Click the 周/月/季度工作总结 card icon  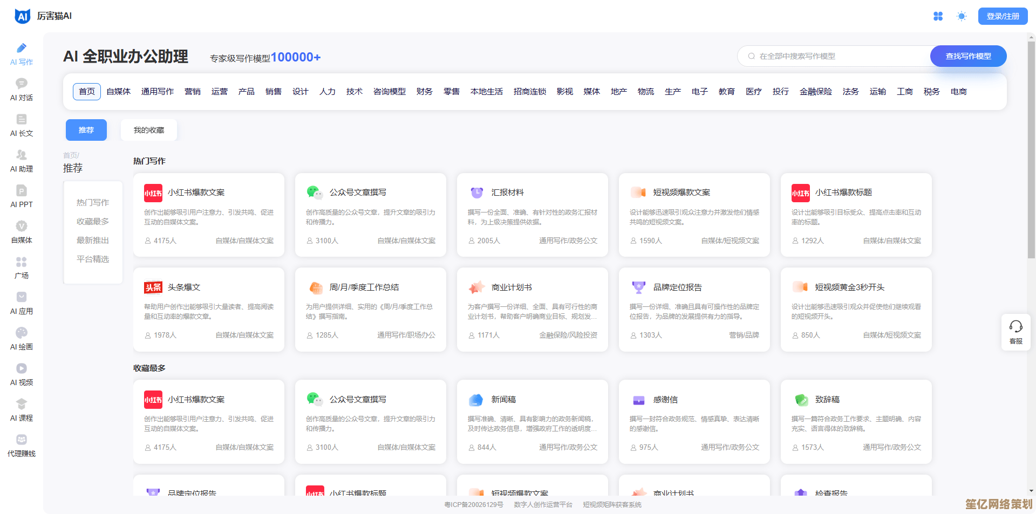(x=315, y=287)
